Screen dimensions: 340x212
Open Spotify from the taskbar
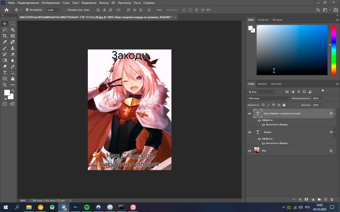point(87,207)
